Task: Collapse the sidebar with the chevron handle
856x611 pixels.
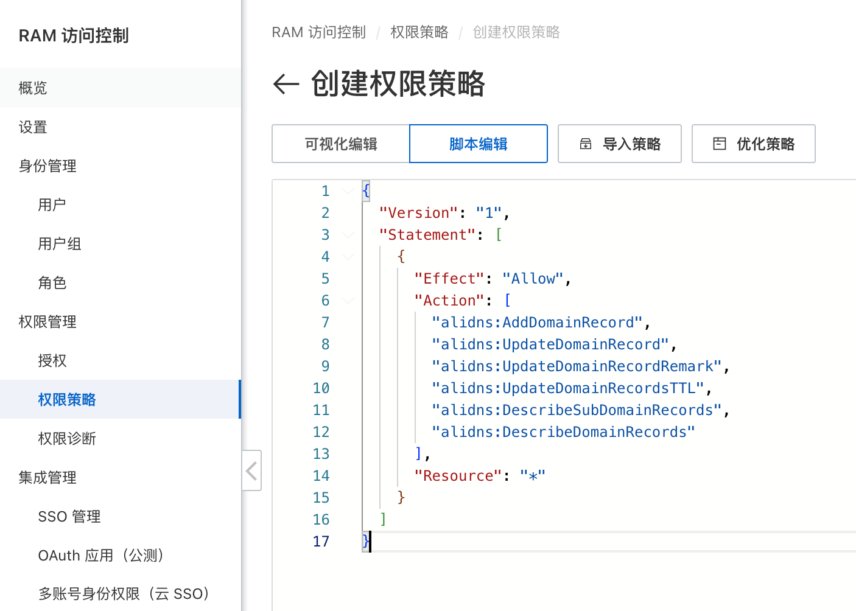Action: 252,470
